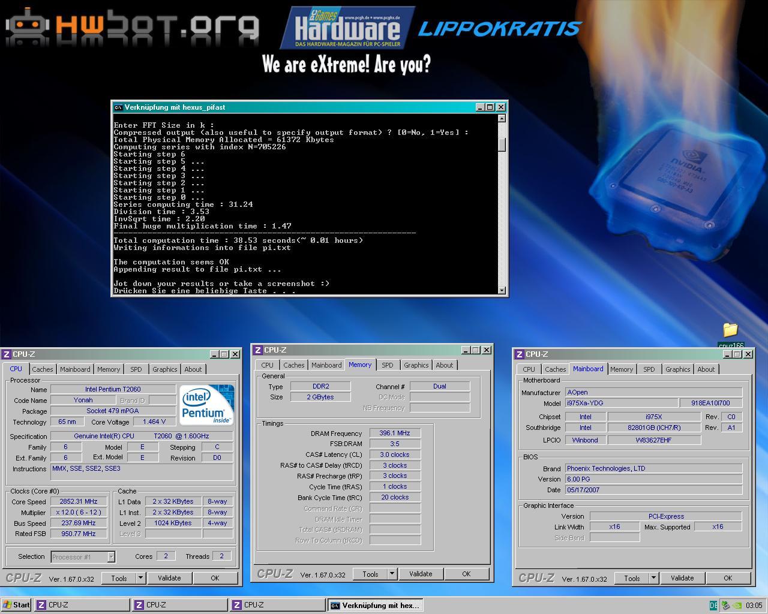Click the Rated FSB value 950.77 MHz
Image resolution: width=768 pixels, height=614 pixels.
[x=79, y=534]
